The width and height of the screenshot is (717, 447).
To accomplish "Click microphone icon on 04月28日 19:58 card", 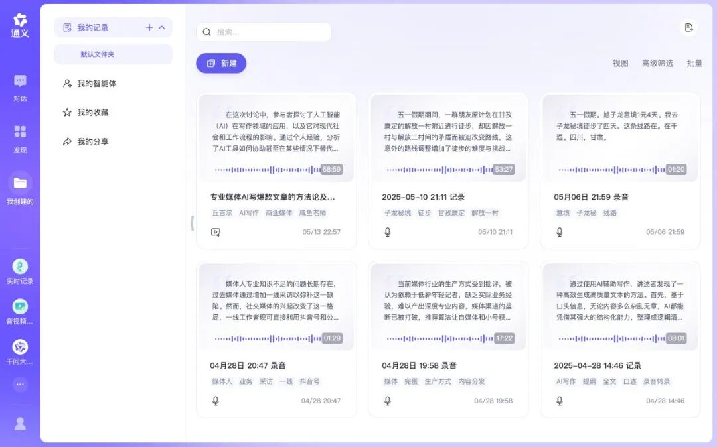I will (x=388, y=401).
